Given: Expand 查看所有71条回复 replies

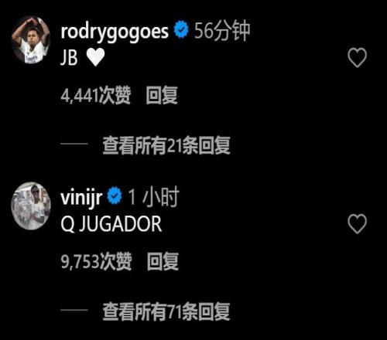Looking at the screenshot, I should tap(166, 311).
